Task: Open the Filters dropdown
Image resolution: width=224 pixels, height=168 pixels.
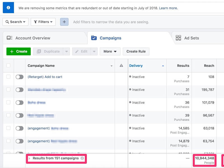Action: (43, 22)
